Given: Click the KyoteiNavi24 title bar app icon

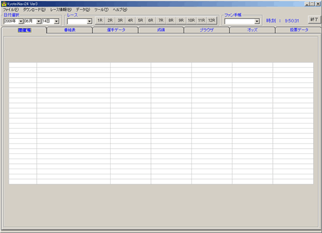Looking at the screenshot, I should click(4, 4).
